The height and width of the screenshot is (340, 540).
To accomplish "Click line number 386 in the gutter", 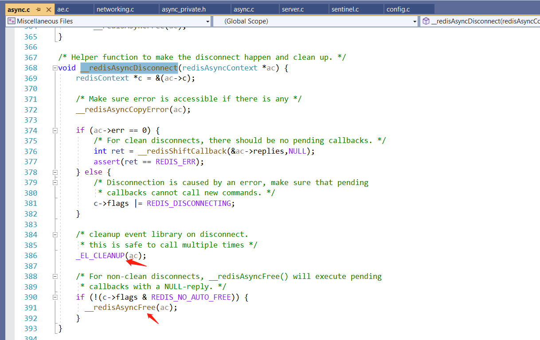I will 31,255.
